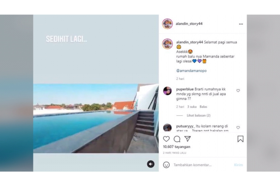This screenshot has width=280, height=186.
Task: Send comment with the Kirim button
Action: 238,165
